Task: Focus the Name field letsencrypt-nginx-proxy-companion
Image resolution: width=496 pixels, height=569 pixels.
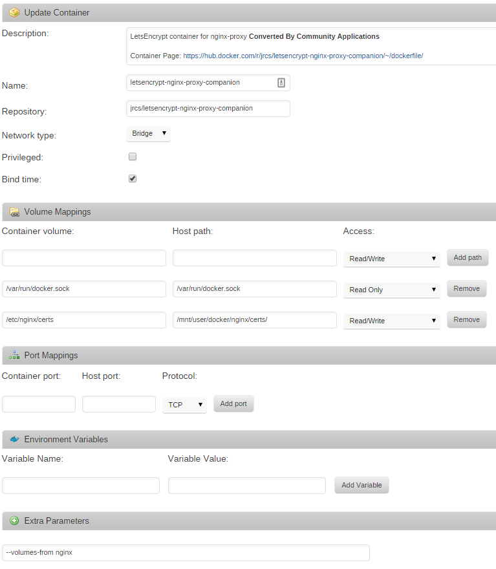Action: [208, 83]
